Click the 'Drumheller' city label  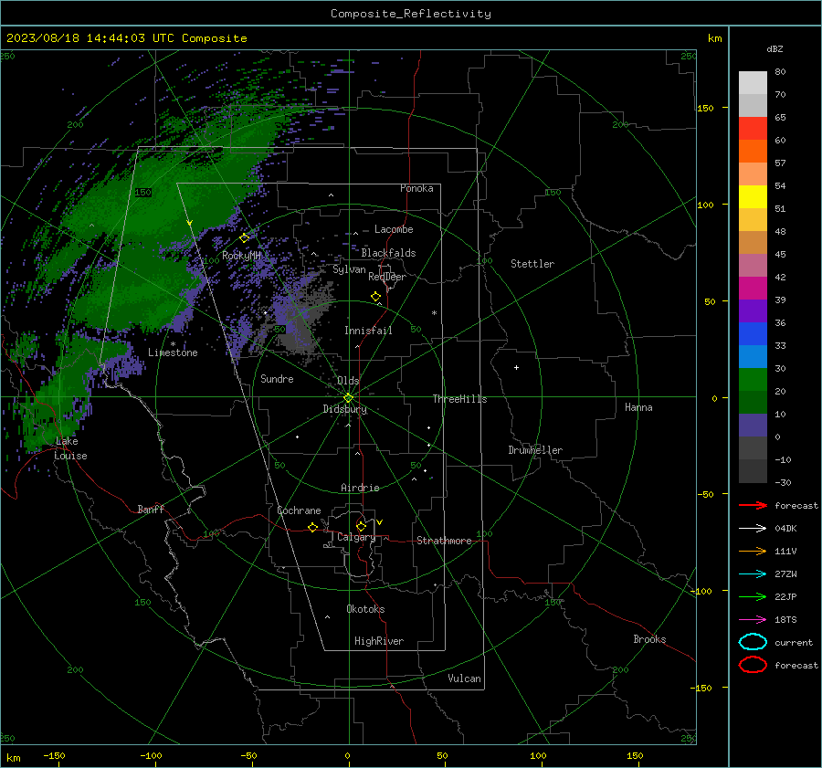coord(535,450)
